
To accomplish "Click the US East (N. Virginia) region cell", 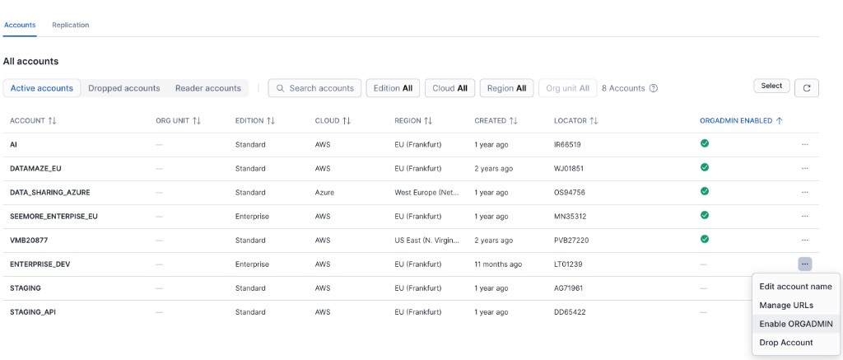I will point(427,240).
